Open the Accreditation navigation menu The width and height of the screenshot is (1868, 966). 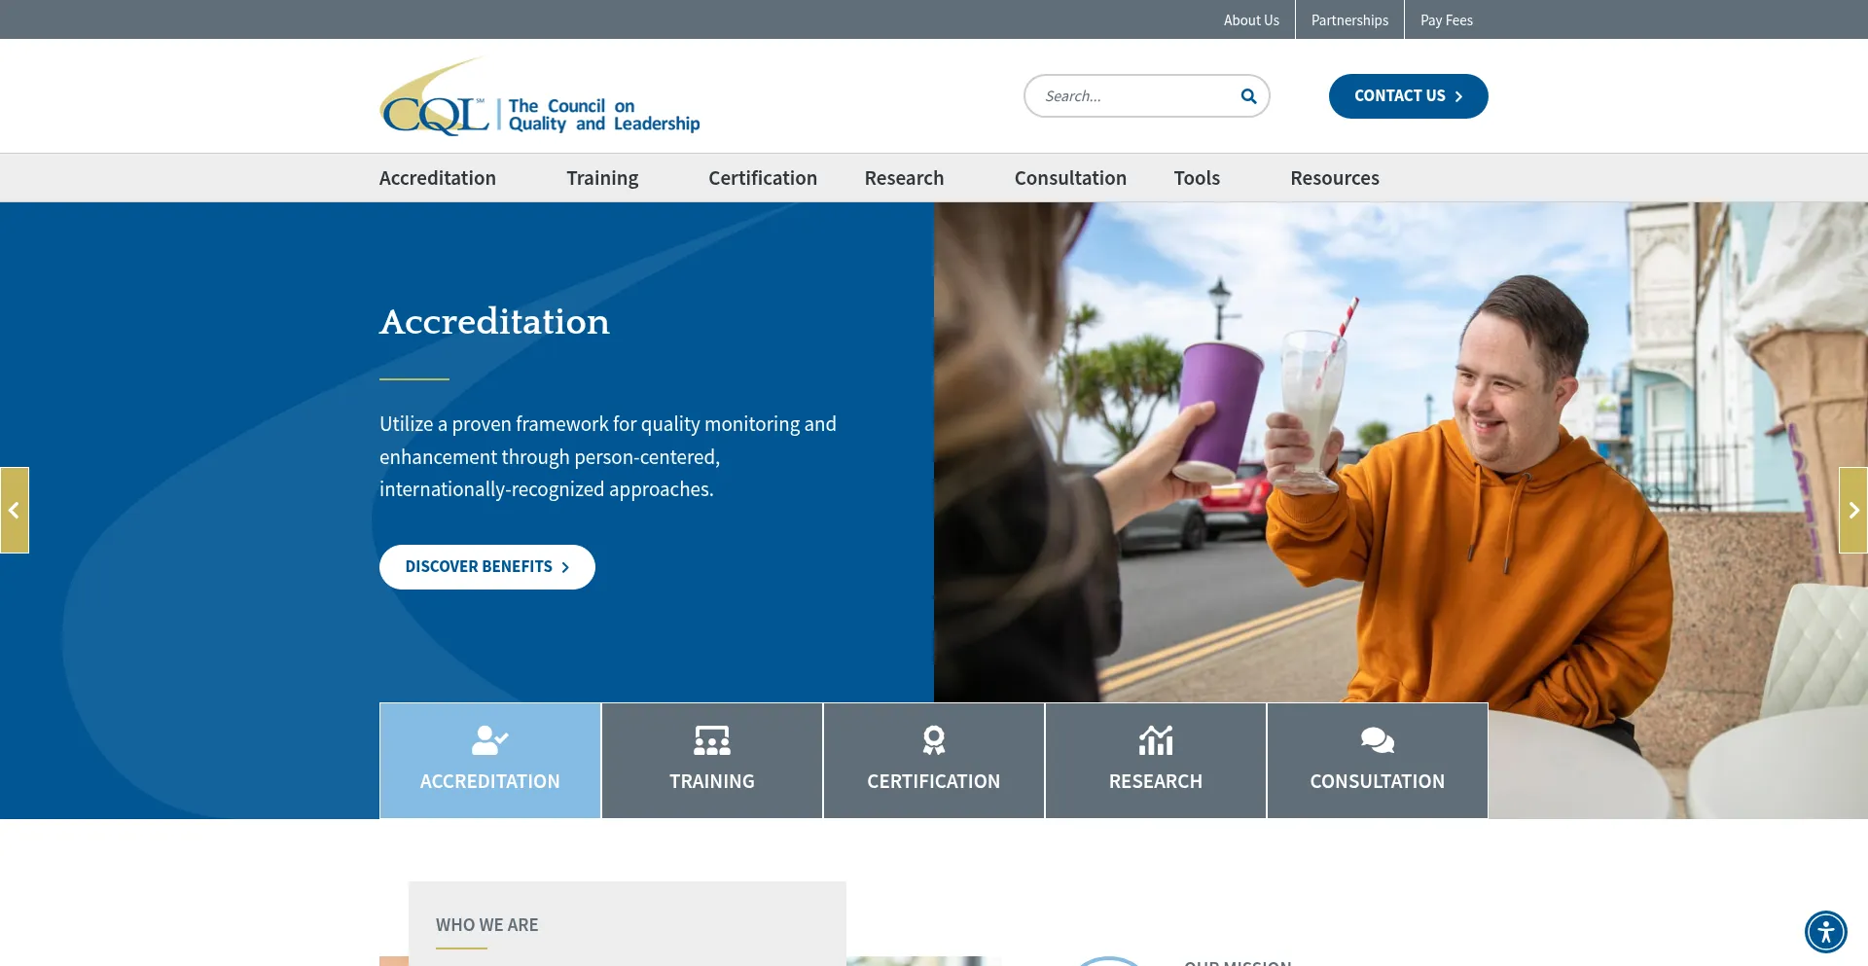438,178
